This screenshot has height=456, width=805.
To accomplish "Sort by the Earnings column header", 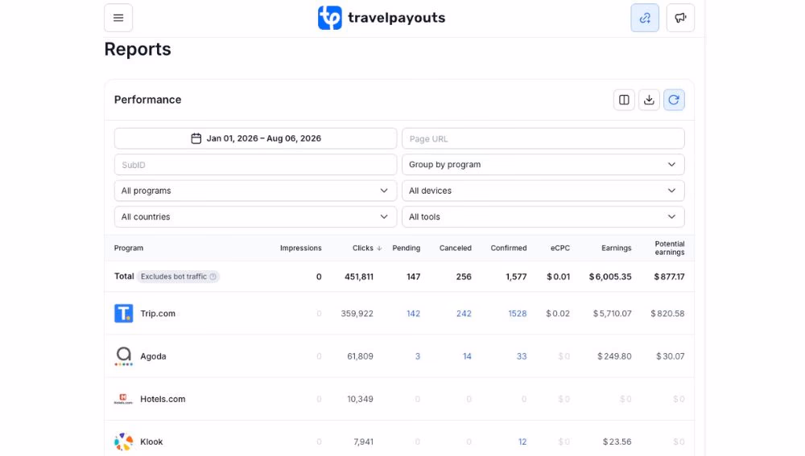I will coord(617,249).
